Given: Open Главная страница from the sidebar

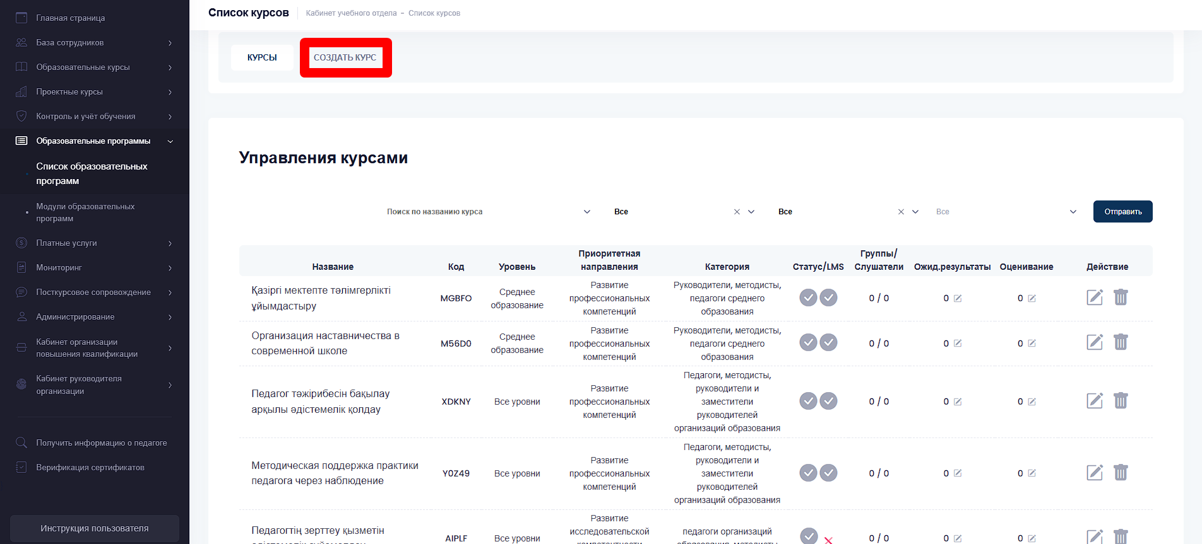Looking at the screenshot, I should [x=70, y=18].
